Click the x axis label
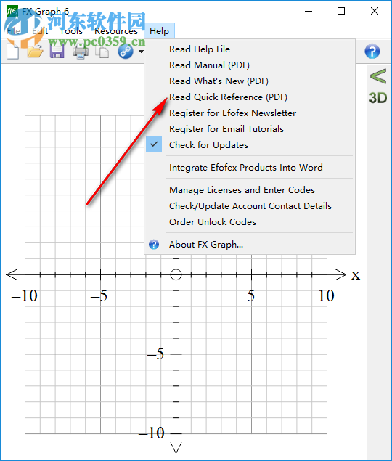The width and height of the screenshot is (392, 461). (356, 275)
